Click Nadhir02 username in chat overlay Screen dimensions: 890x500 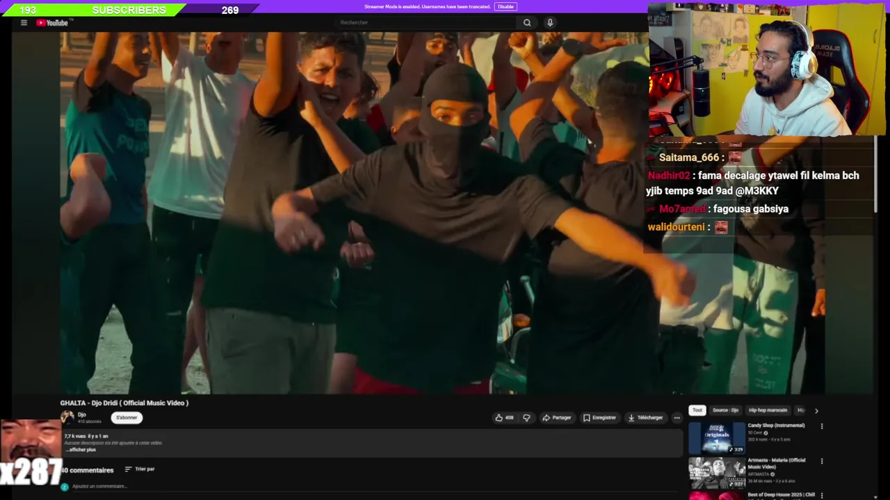pos(669,176)
